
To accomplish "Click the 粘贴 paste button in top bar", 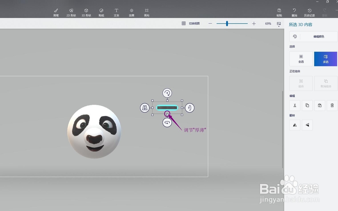I will tap(279, 12).
